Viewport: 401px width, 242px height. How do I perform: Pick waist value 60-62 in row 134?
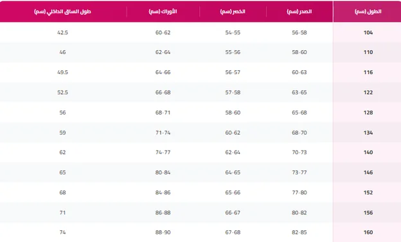233,133
